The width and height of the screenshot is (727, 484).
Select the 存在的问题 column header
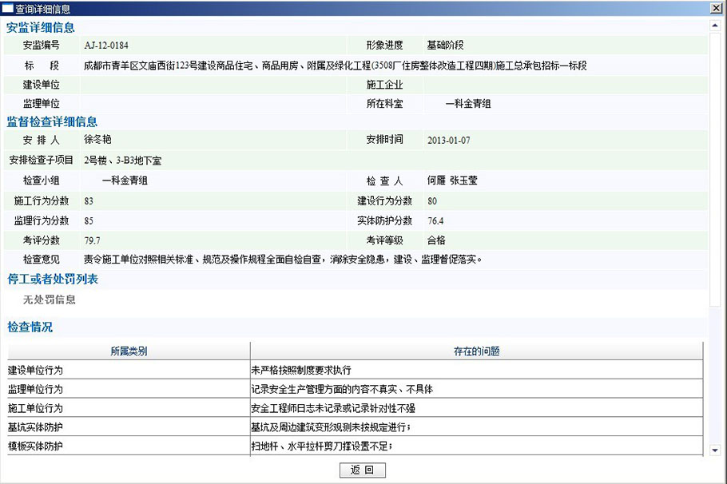click(477, 351)
